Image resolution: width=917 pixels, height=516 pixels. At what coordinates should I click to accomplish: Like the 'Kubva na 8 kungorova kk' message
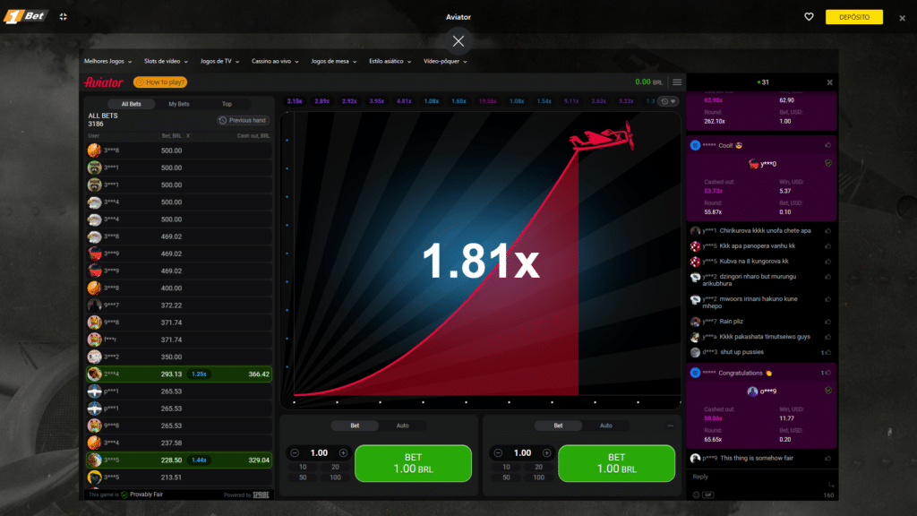(x=828, y=262)
